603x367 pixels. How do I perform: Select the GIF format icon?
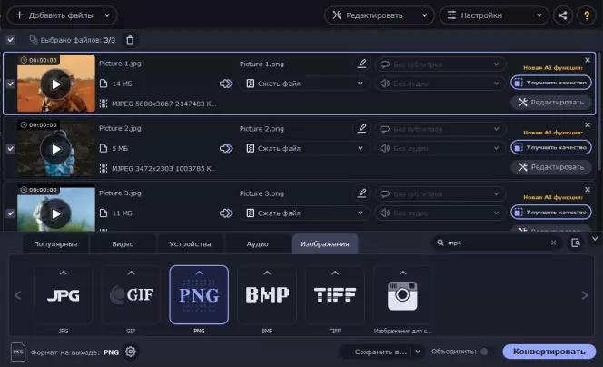(131, 295)
